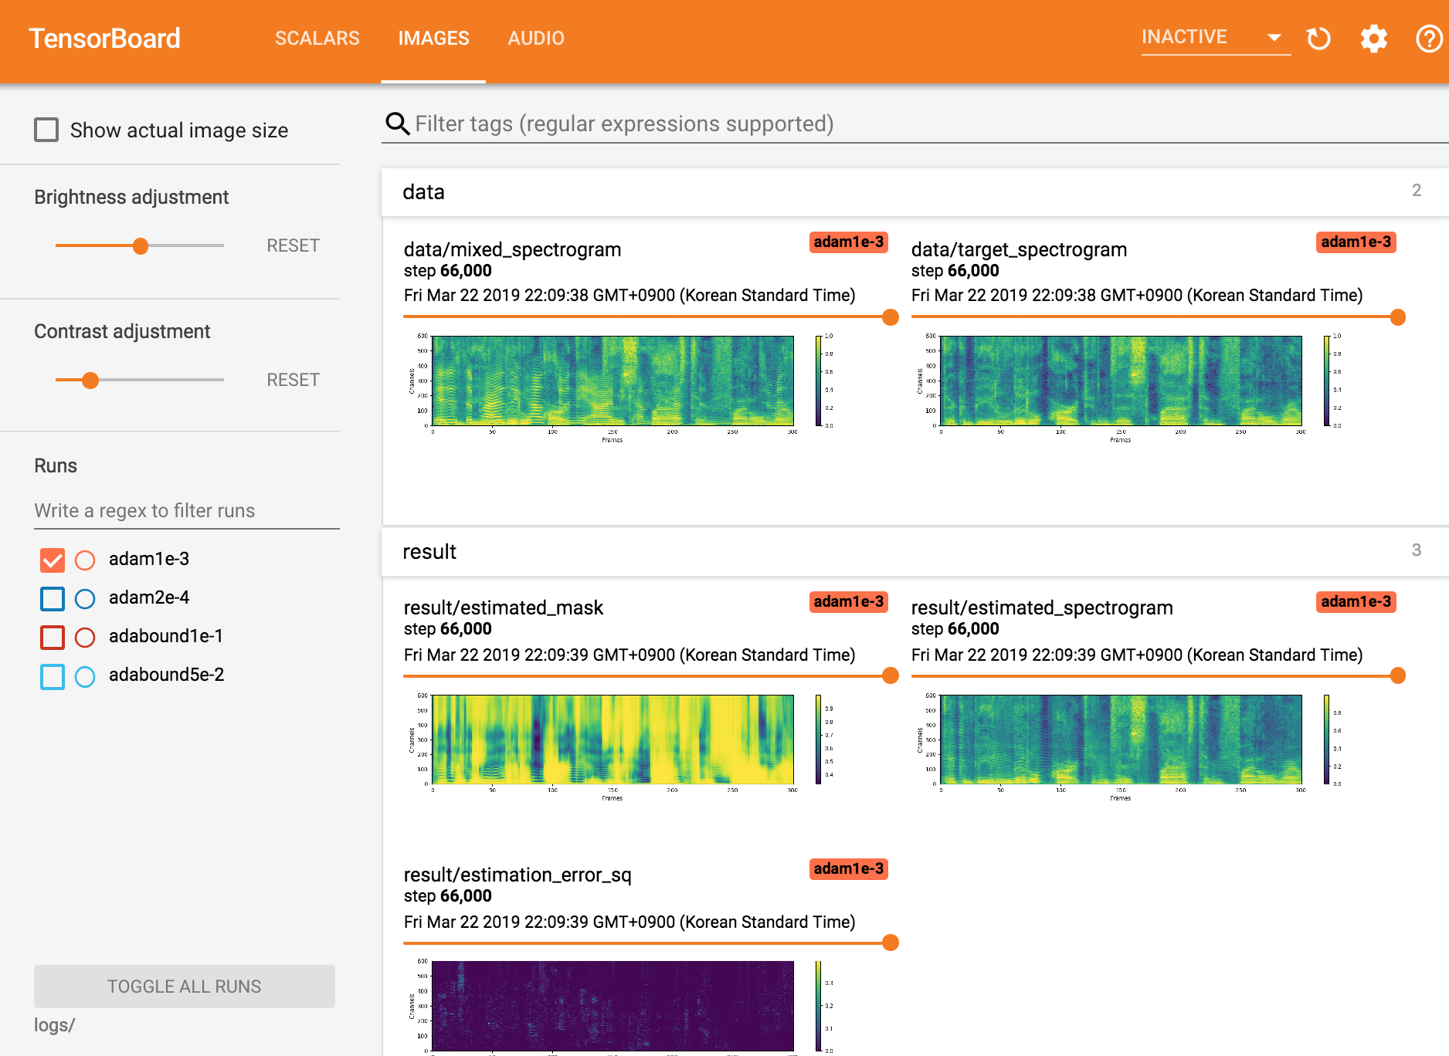Screen dimensions: 1449x1056
Task: Click the estimated_mask spectrogram image
Action: pyautogui.click(x=613, y=740)
